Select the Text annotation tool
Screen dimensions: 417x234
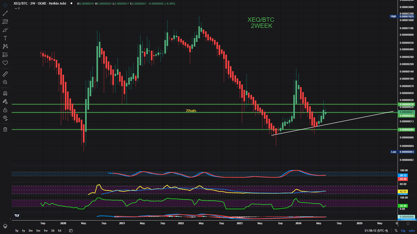click(x=5, y=38)
